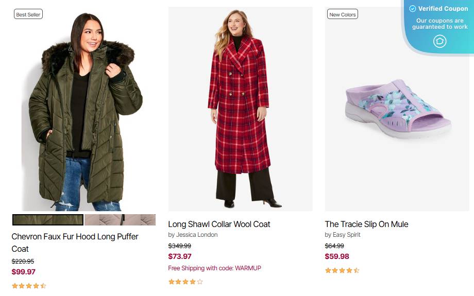Click the by Easy Spirit brand text
Viewport: 474px width, 296px height.
pos(343,235)
